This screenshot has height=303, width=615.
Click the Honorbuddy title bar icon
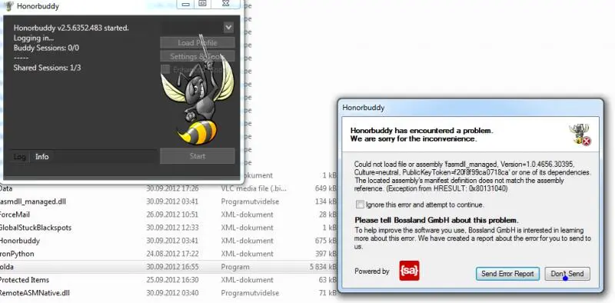coord(8,6)
